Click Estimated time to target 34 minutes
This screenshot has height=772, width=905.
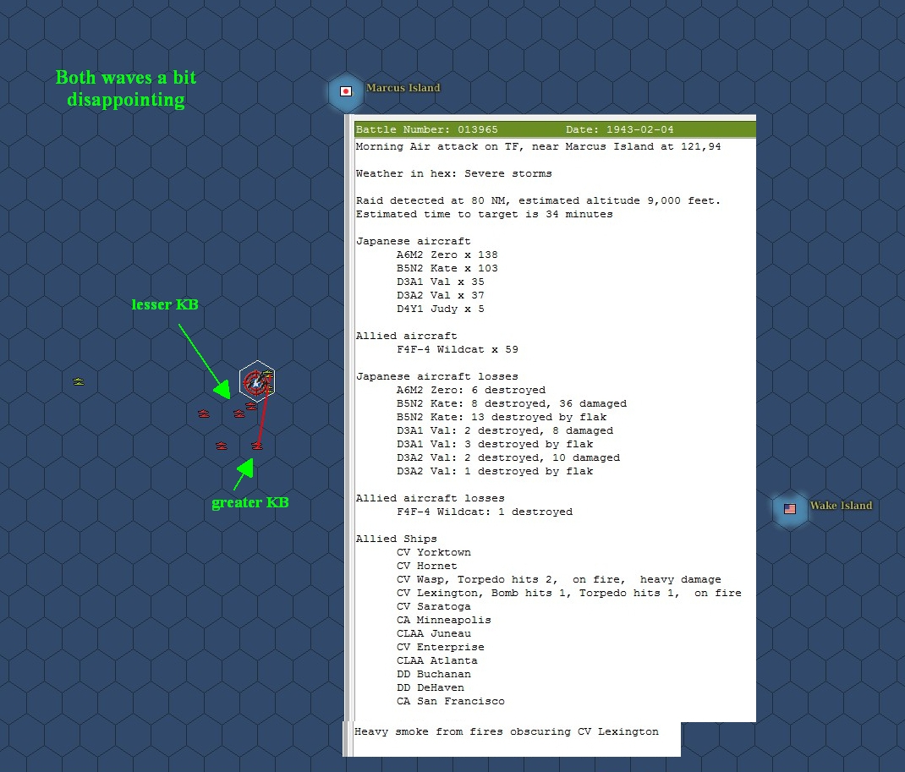[485, 214]
